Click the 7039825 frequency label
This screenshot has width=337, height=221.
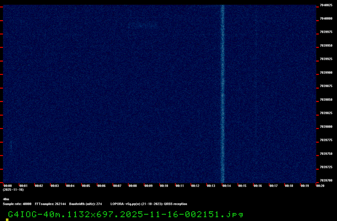(x=326, y=113)
